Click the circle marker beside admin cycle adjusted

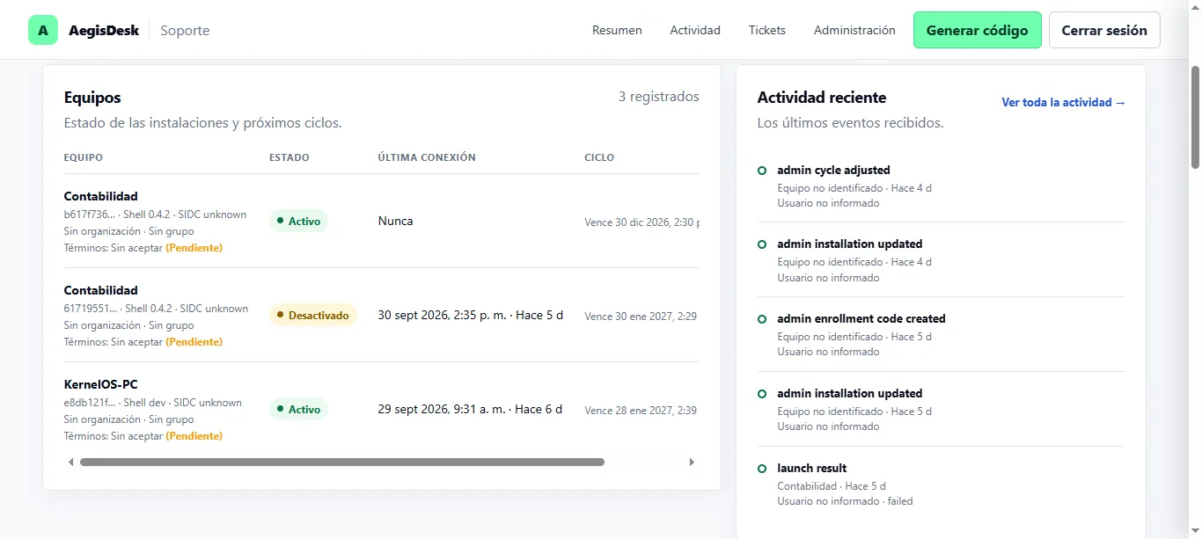[762, 171]
